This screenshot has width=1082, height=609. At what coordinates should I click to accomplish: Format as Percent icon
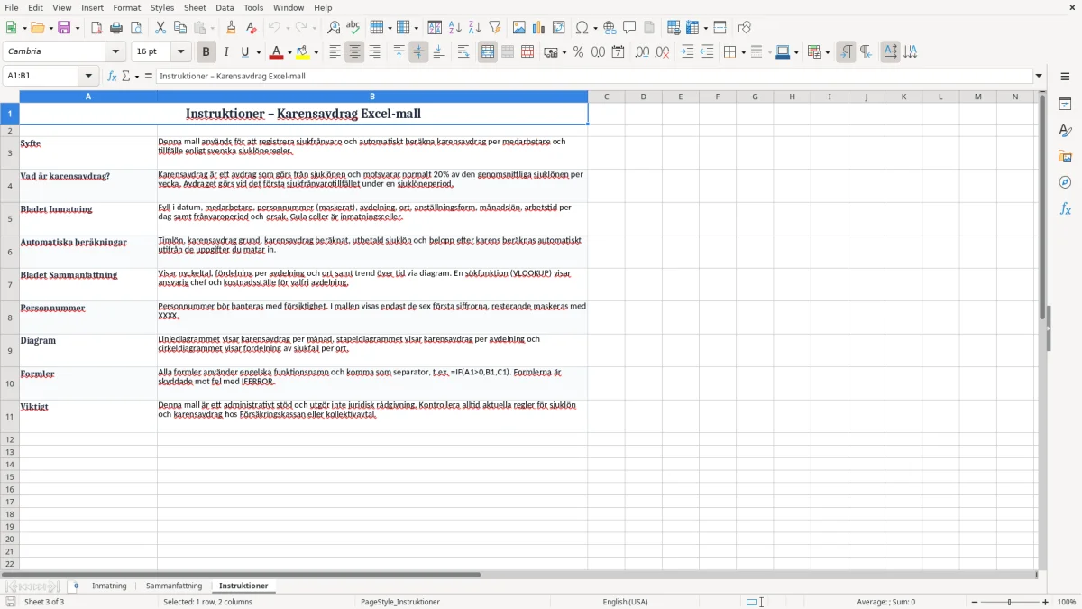point(578,52)
